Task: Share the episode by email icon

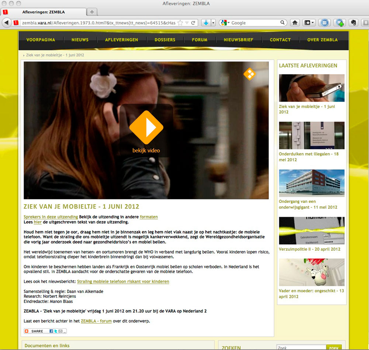Action: (x=61, y=331)
